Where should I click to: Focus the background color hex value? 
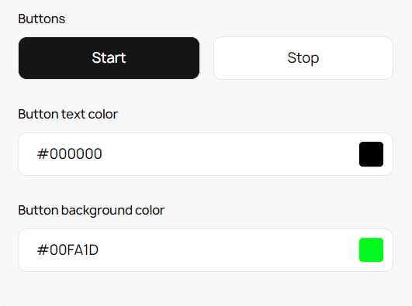point(68,250)
